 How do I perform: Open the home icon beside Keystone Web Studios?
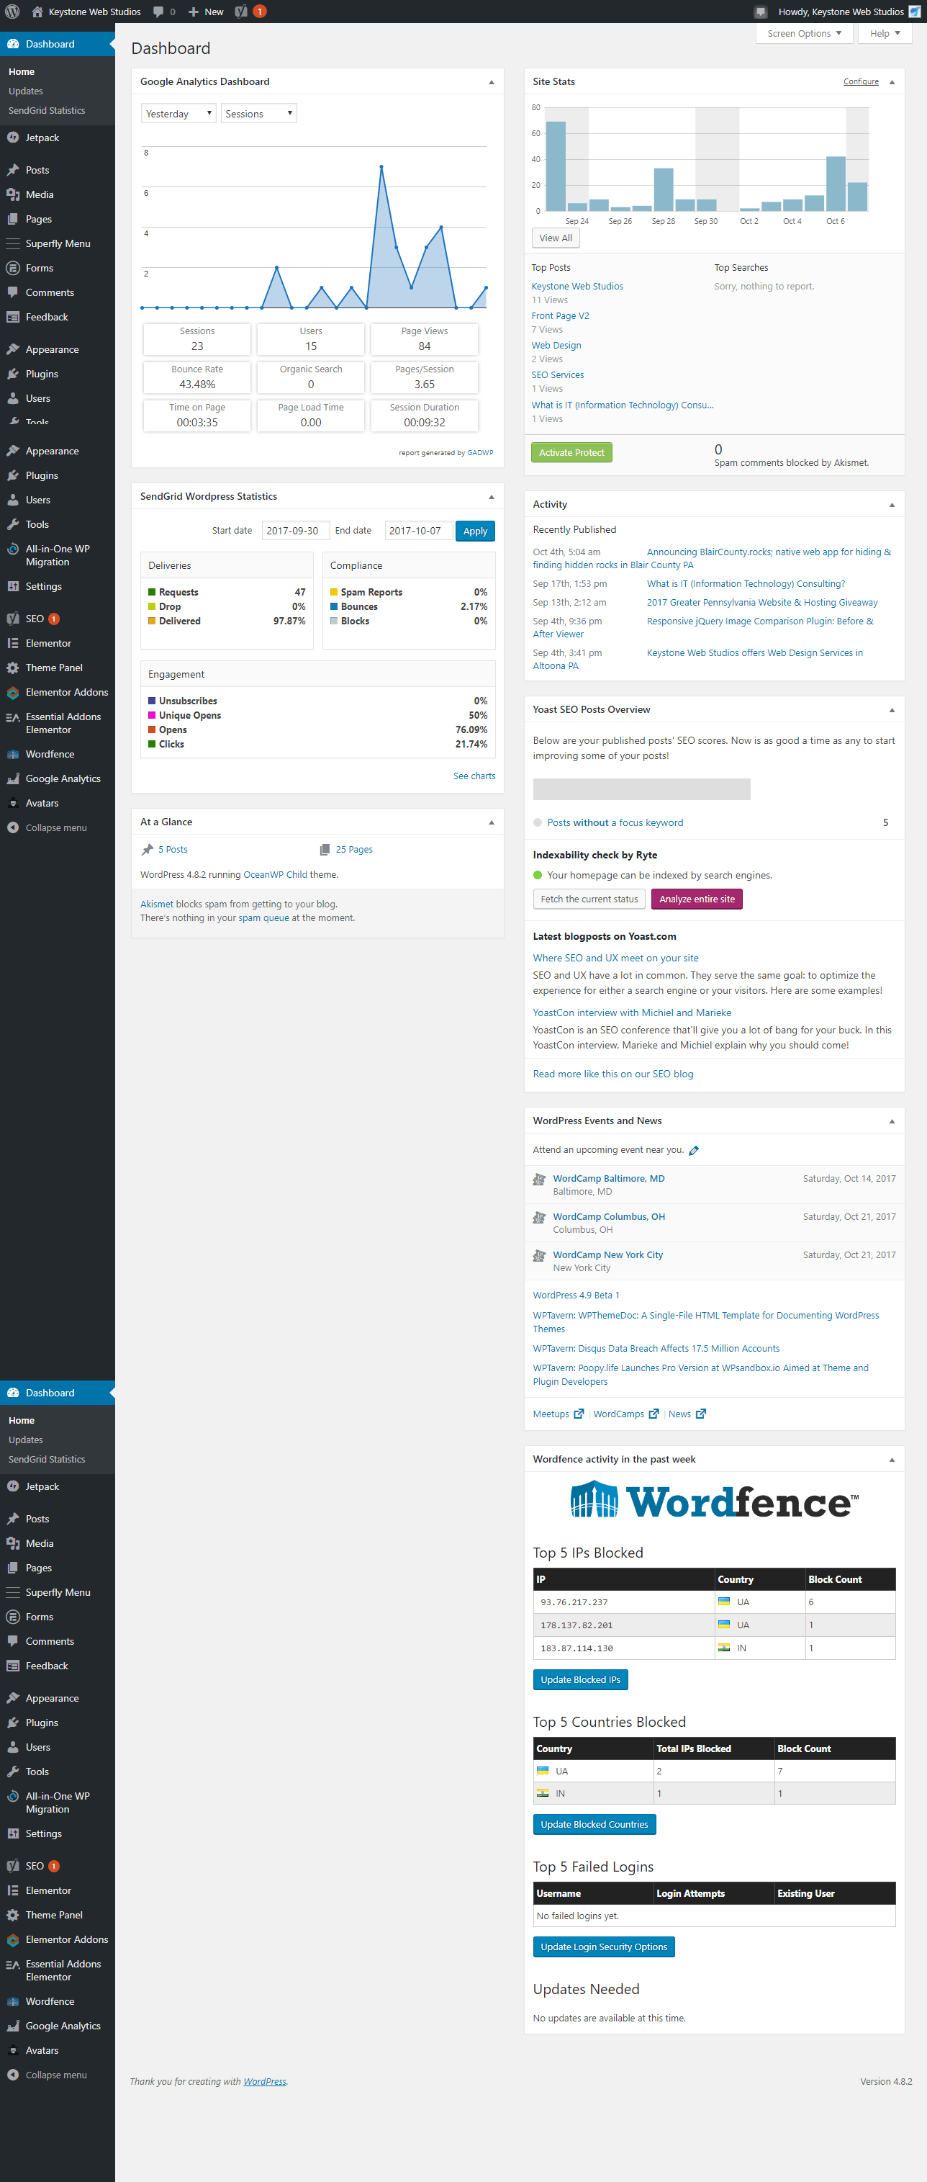click(x=37, y=12)
